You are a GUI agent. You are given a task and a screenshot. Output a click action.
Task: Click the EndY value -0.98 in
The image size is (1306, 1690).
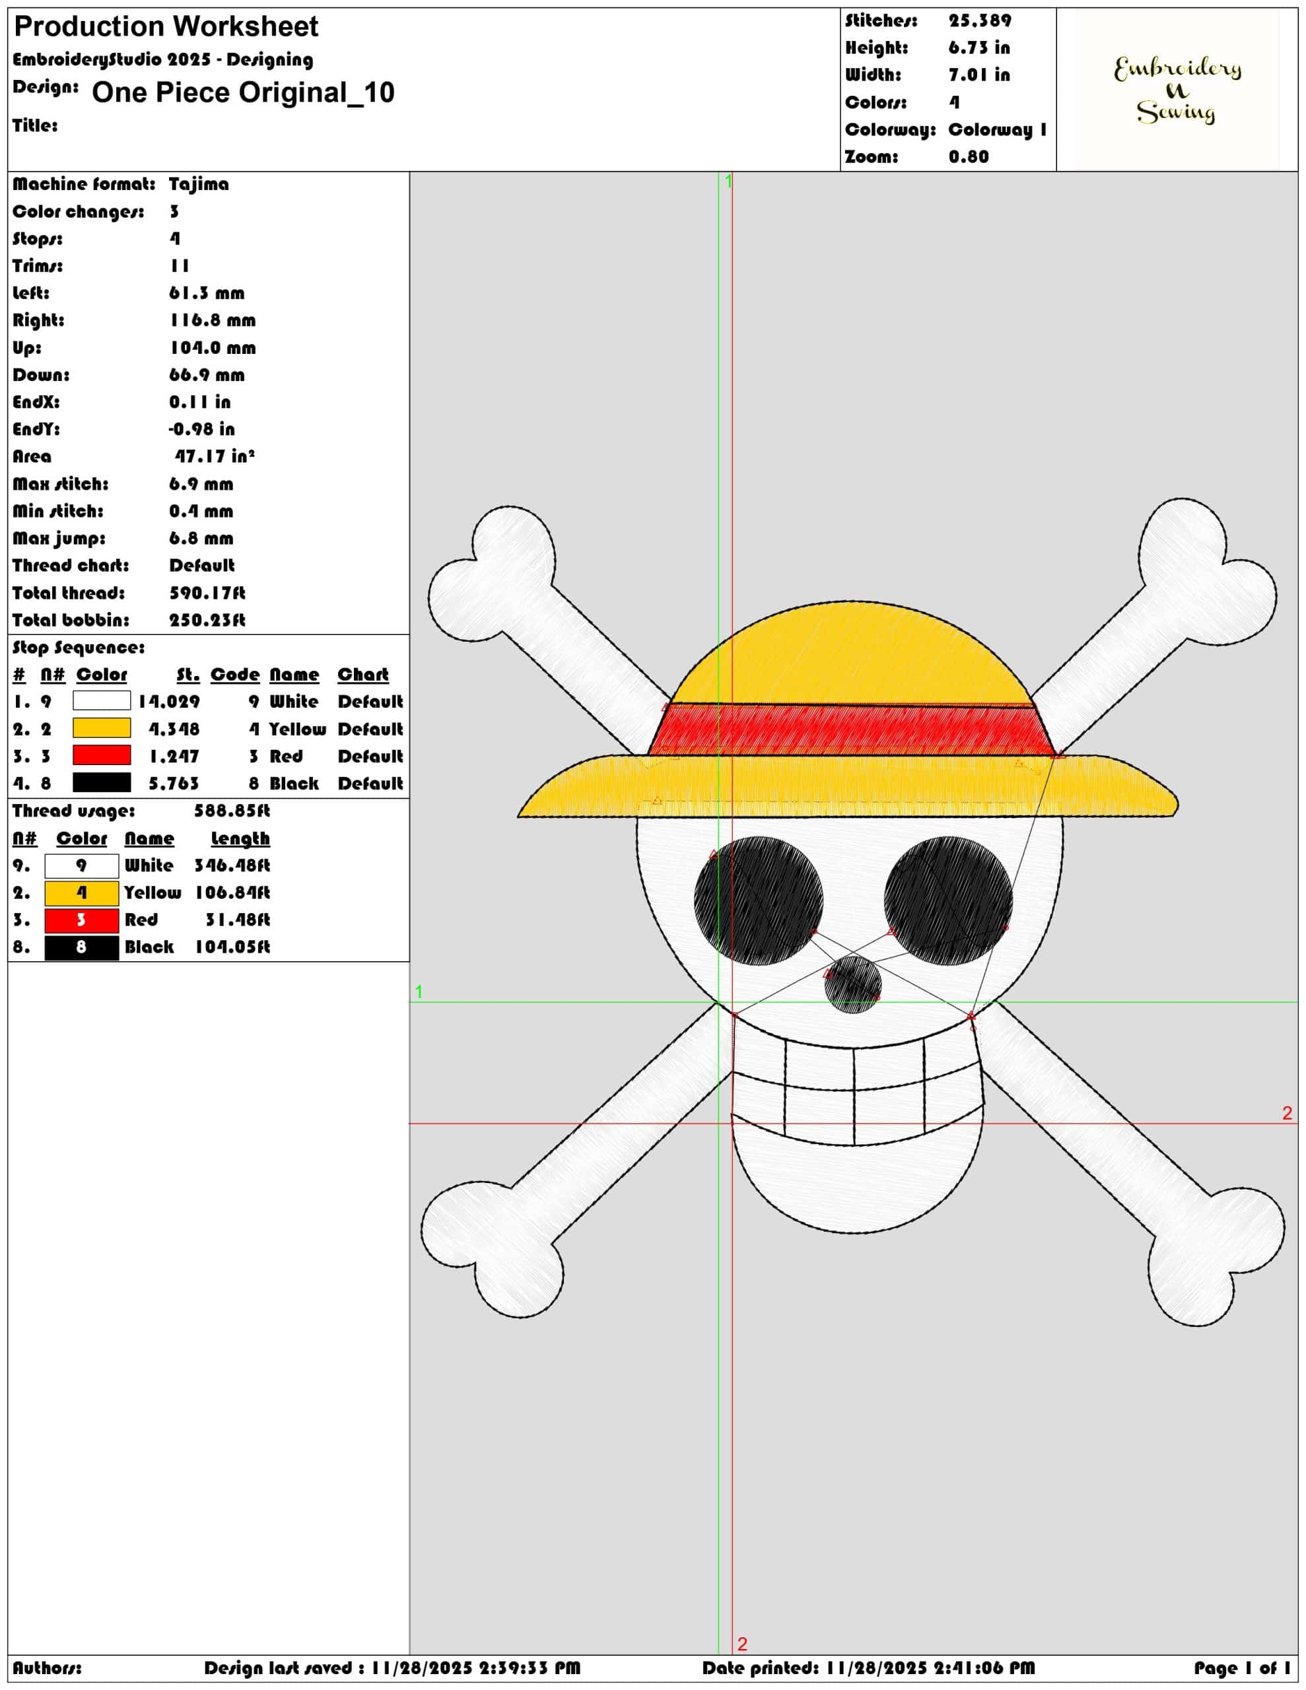coord(201,428)
